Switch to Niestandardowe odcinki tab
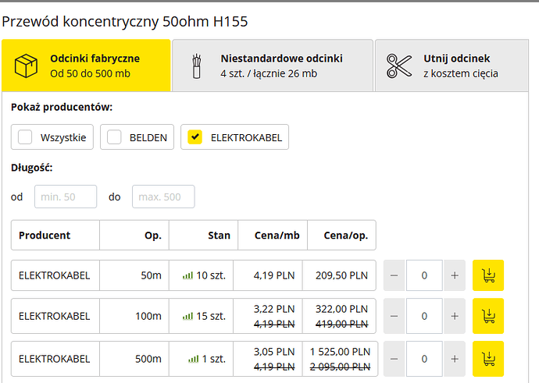This screenshot has height=383, width=539. 273,66
